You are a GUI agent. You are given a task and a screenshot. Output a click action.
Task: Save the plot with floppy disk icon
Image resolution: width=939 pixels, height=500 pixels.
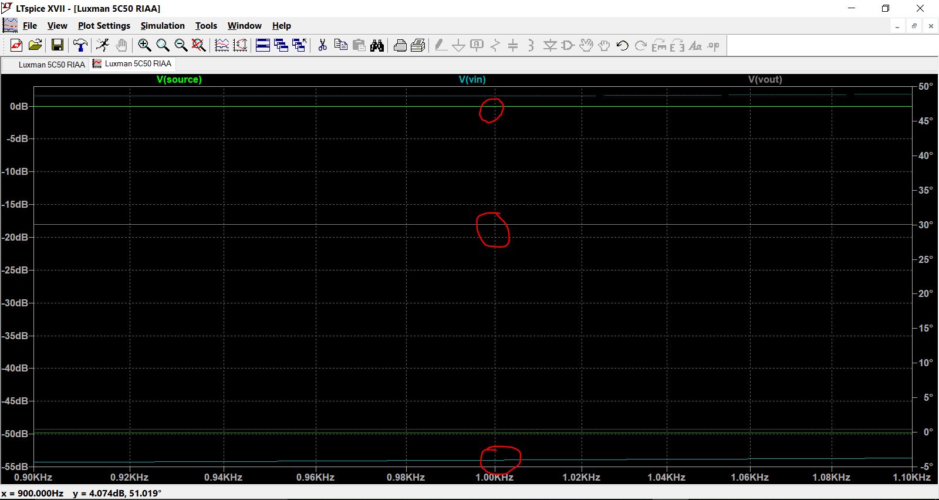(58, 45)
